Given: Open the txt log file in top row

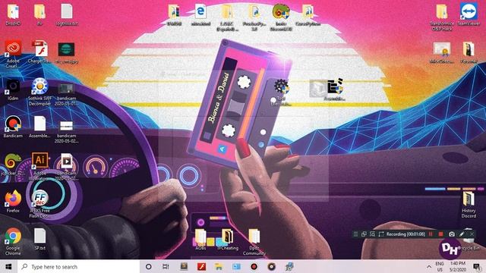Looking at the screenshot, I should [67, 14].
